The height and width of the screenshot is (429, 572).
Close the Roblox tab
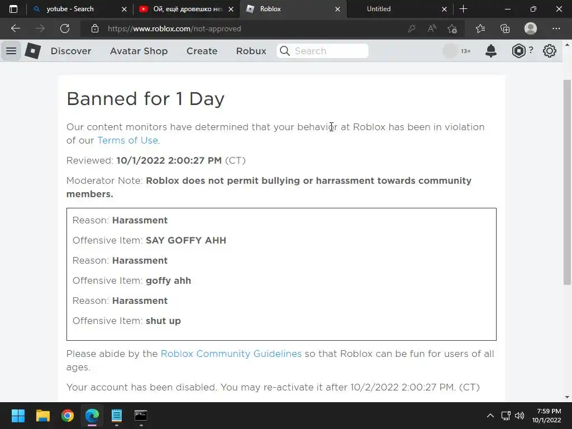coord(338,9)
